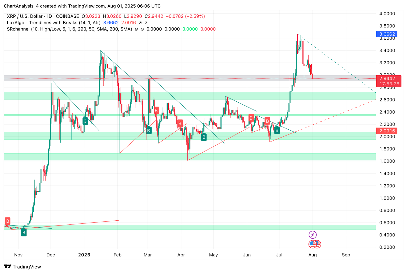Click the green B marker near May

click(204, 137)
